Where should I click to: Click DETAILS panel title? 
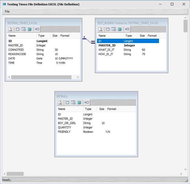coord(62,96)
